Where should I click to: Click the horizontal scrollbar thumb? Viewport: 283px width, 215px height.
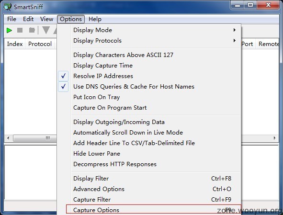tap(35, 138)
